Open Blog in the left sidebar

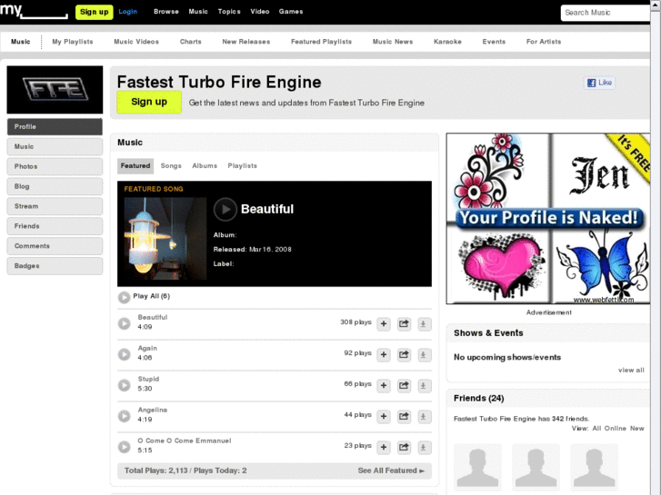tap(55, 186)
